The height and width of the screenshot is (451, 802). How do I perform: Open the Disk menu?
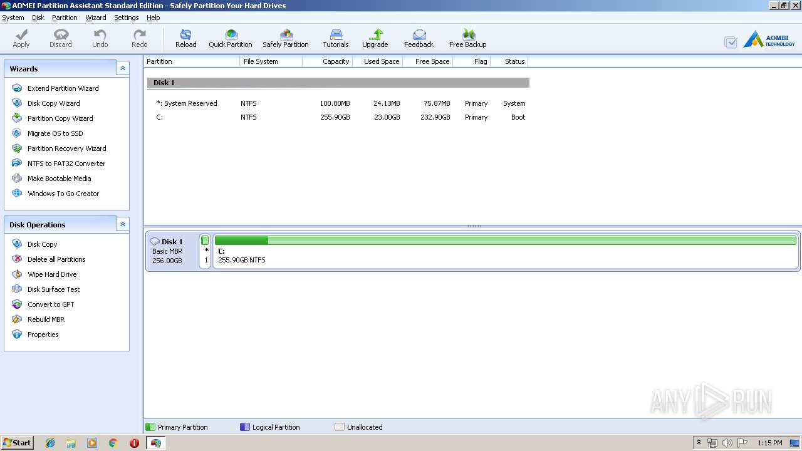pyautogui.click(x=38, y=18)
